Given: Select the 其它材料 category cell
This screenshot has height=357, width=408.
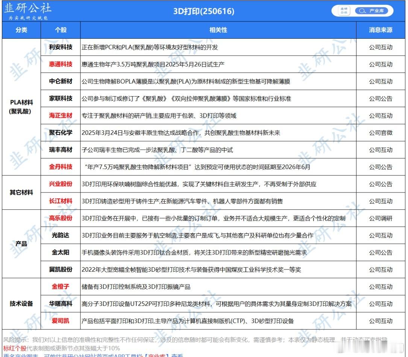Looking at the screenshot, I should point(21,192).
